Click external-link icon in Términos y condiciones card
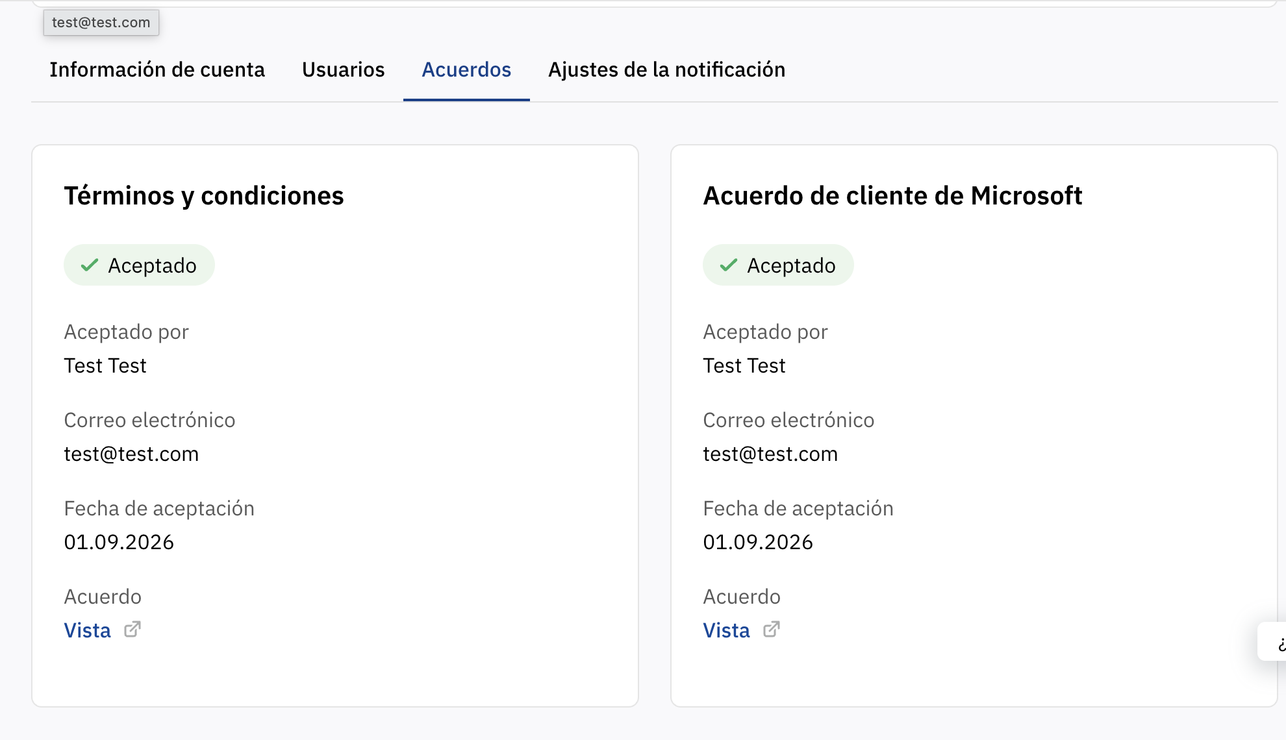The height and width of the screenshot is (740, 1286). (132, 629)
